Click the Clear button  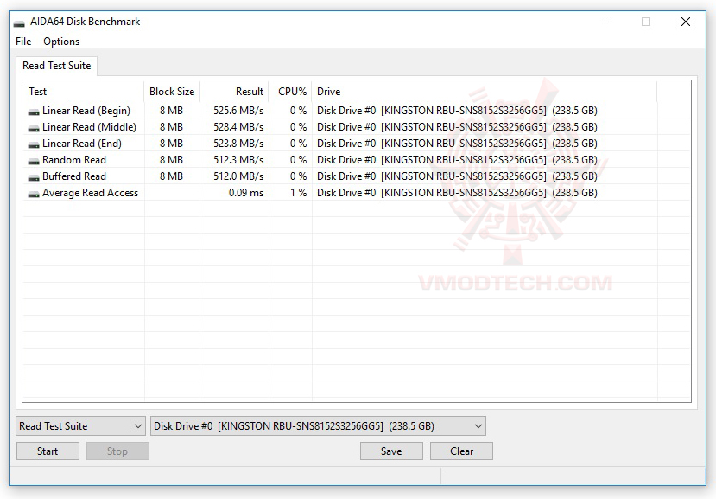point(462,451)
